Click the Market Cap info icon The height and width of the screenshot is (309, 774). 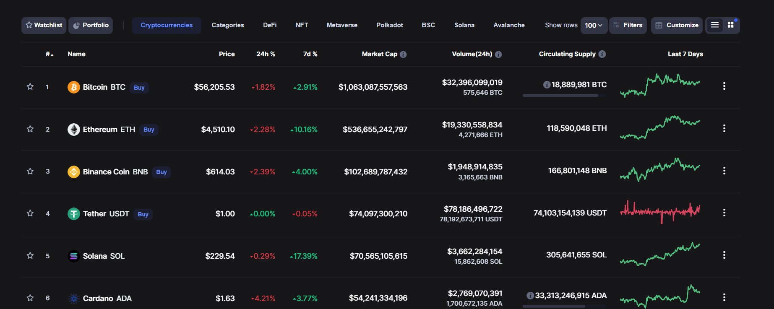point(403,55)
